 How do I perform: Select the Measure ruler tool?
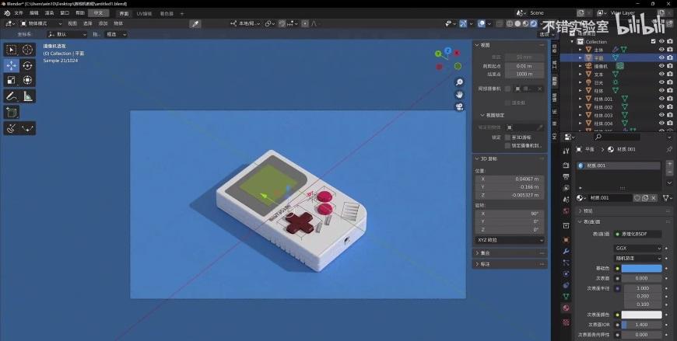click(x=28, y=96)
